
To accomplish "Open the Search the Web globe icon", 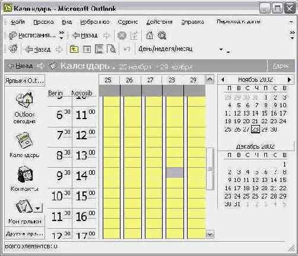I will tap(162, 36).
